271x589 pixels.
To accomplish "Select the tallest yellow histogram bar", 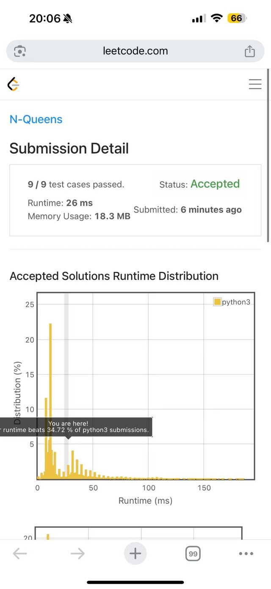I will (50, 401).
